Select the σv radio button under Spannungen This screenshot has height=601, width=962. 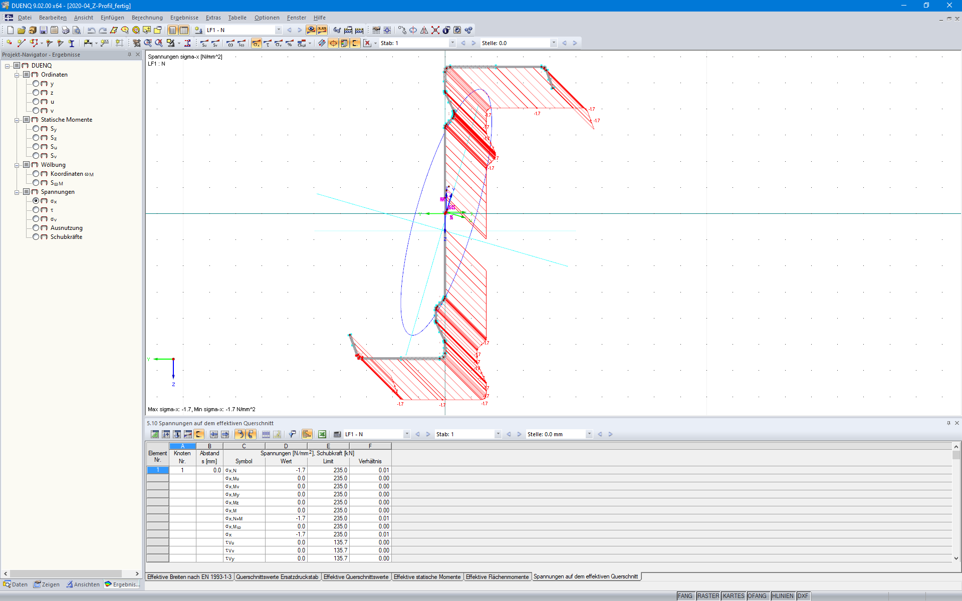tap(36, 219)
